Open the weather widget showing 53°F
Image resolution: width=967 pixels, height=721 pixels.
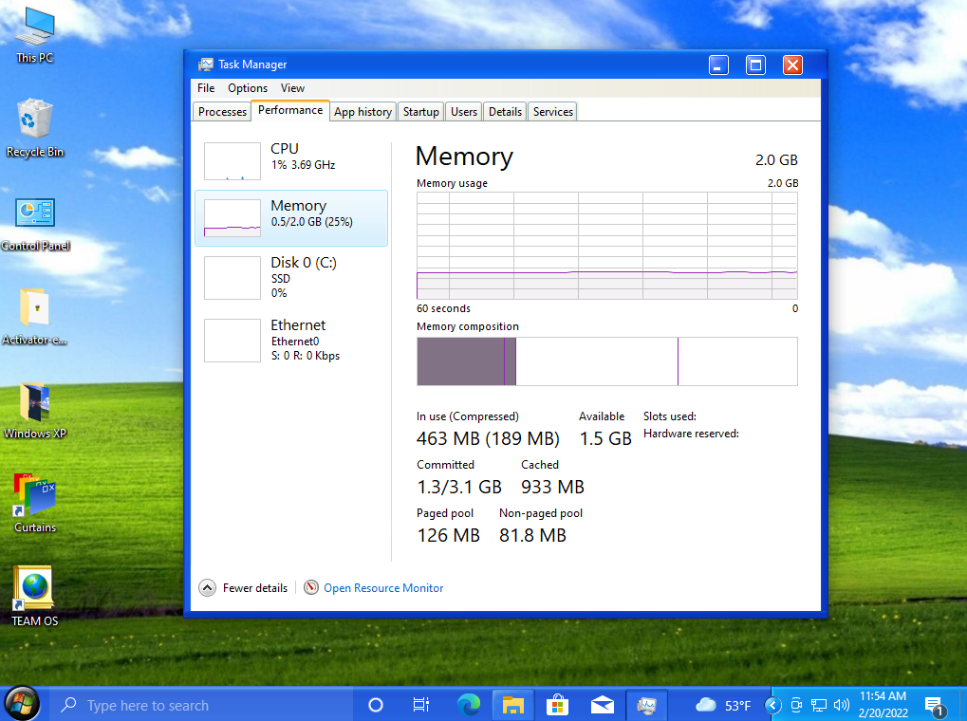[723, 705]
